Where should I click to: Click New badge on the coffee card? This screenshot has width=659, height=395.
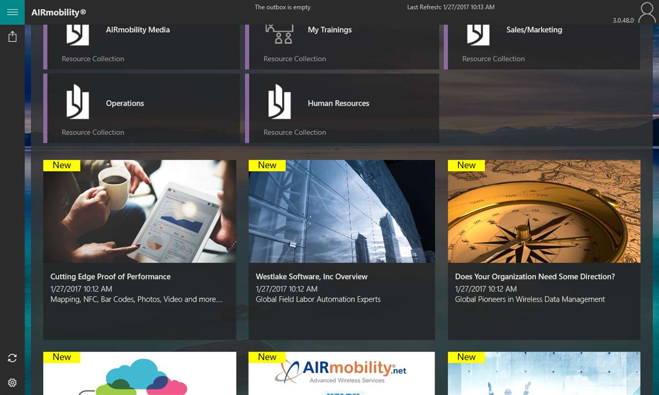(62, 165)
